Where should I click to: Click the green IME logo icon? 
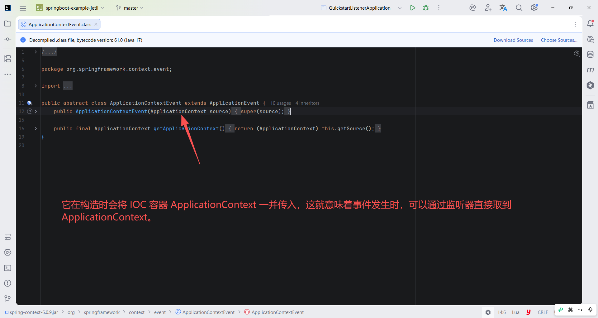tap(561, 310)
